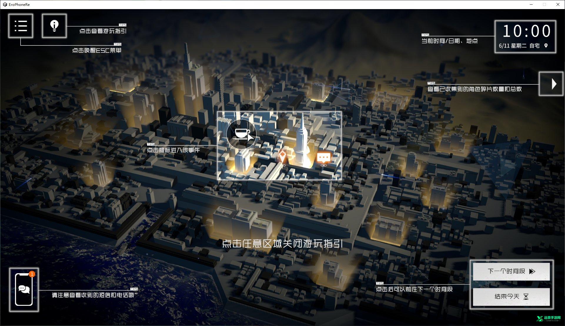Enter the coffee cup event icon
565x326 pixels.
(x=241, y=134)
